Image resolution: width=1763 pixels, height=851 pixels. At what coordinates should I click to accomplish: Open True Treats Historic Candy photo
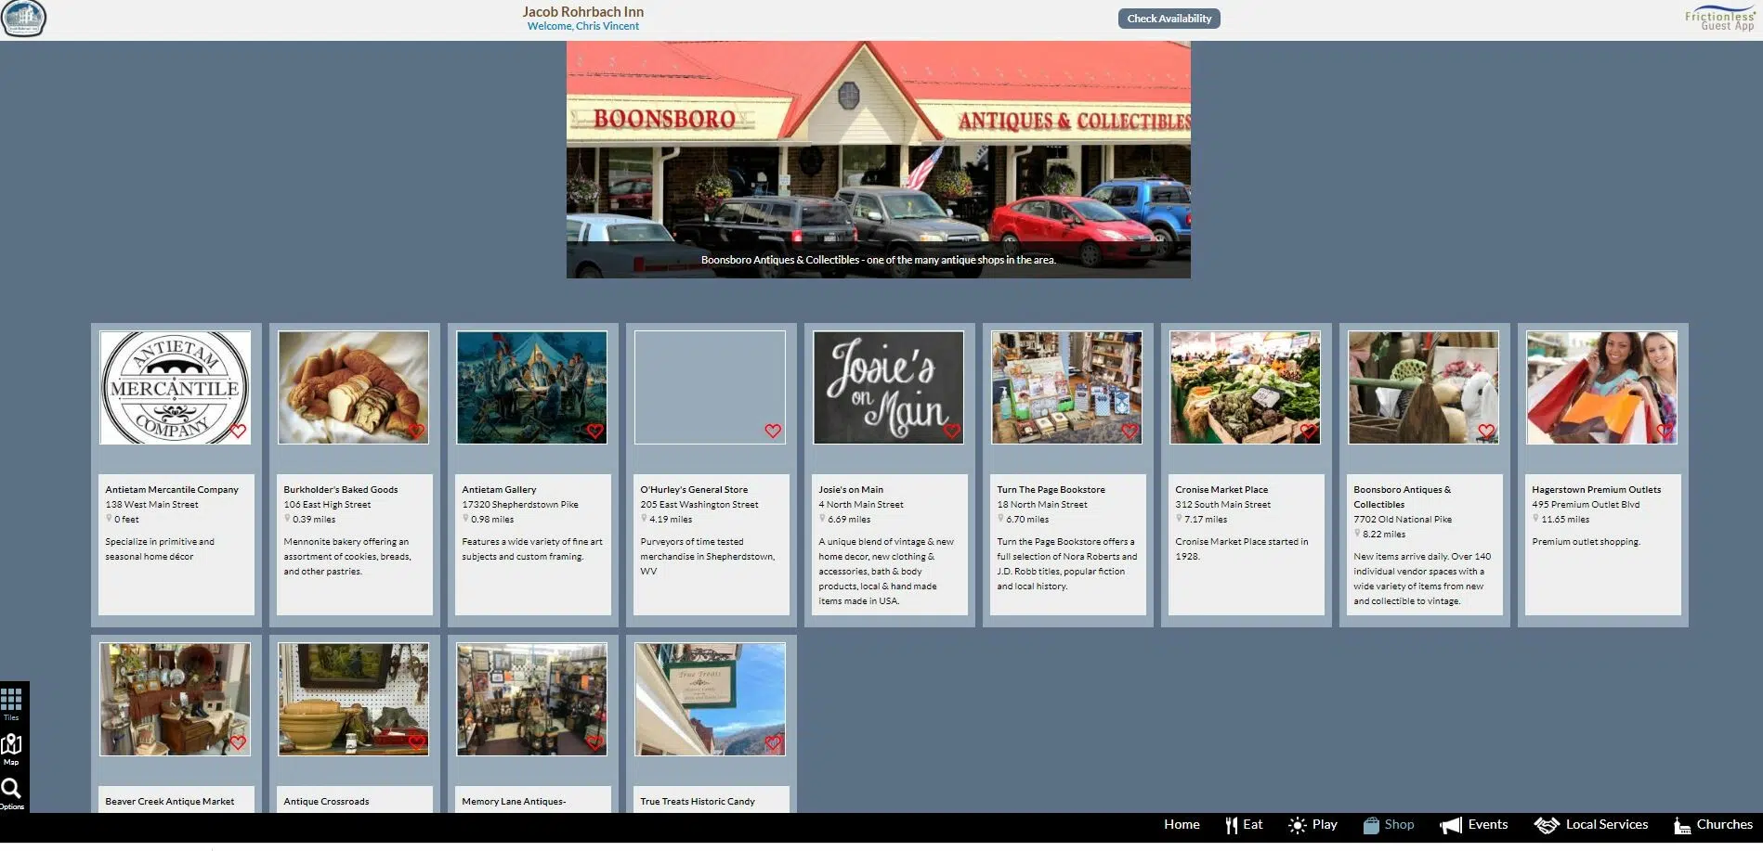[710, 699]
